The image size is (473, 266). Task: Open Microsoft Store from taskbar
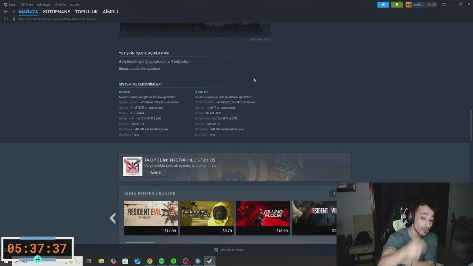(125, 261)
